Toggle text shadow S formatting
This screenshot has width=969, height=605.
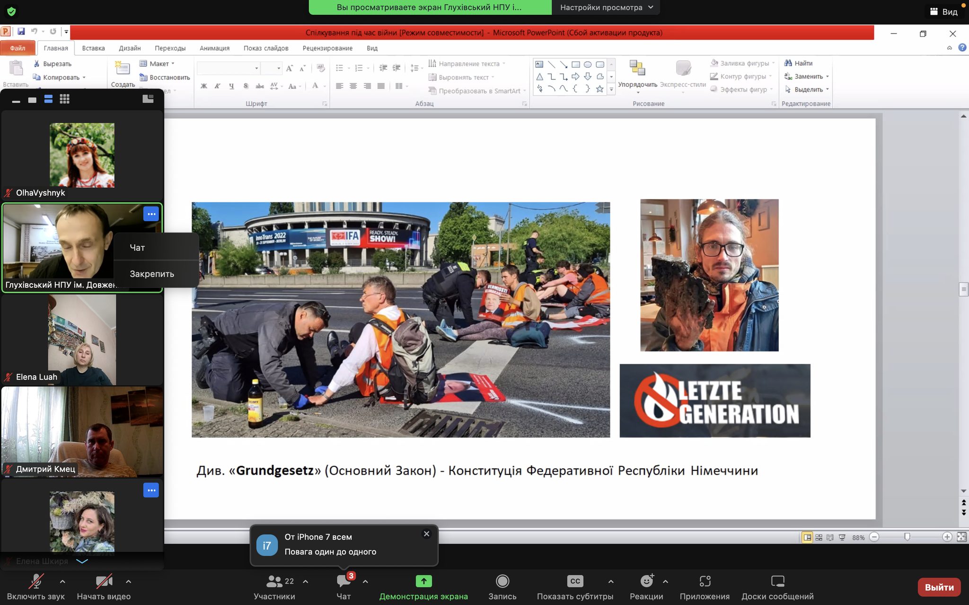(246, 86)
